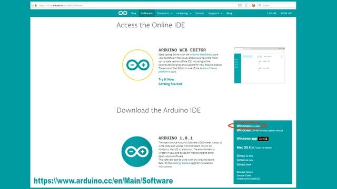Open the Forum nav link
The width and height of the screenshot is (337, 189).
(x=200, y=13)
